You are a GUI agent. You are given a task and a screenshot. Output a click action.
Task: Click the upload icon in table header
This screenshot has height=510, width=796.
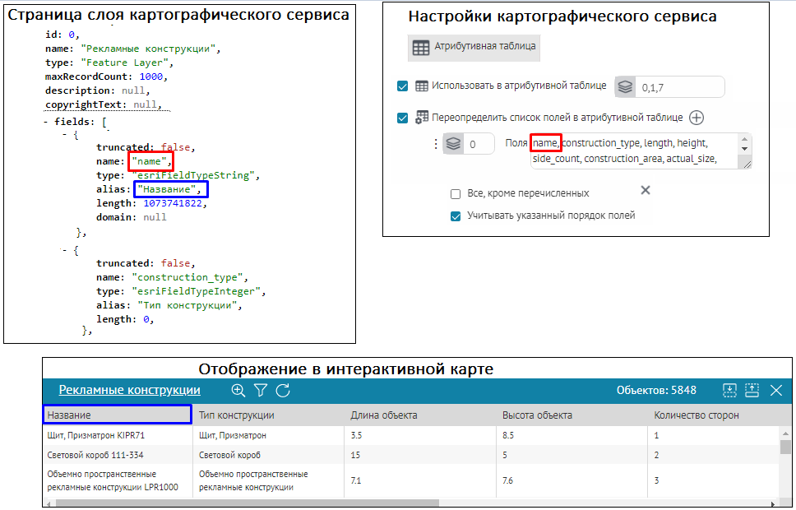[752, 391]
